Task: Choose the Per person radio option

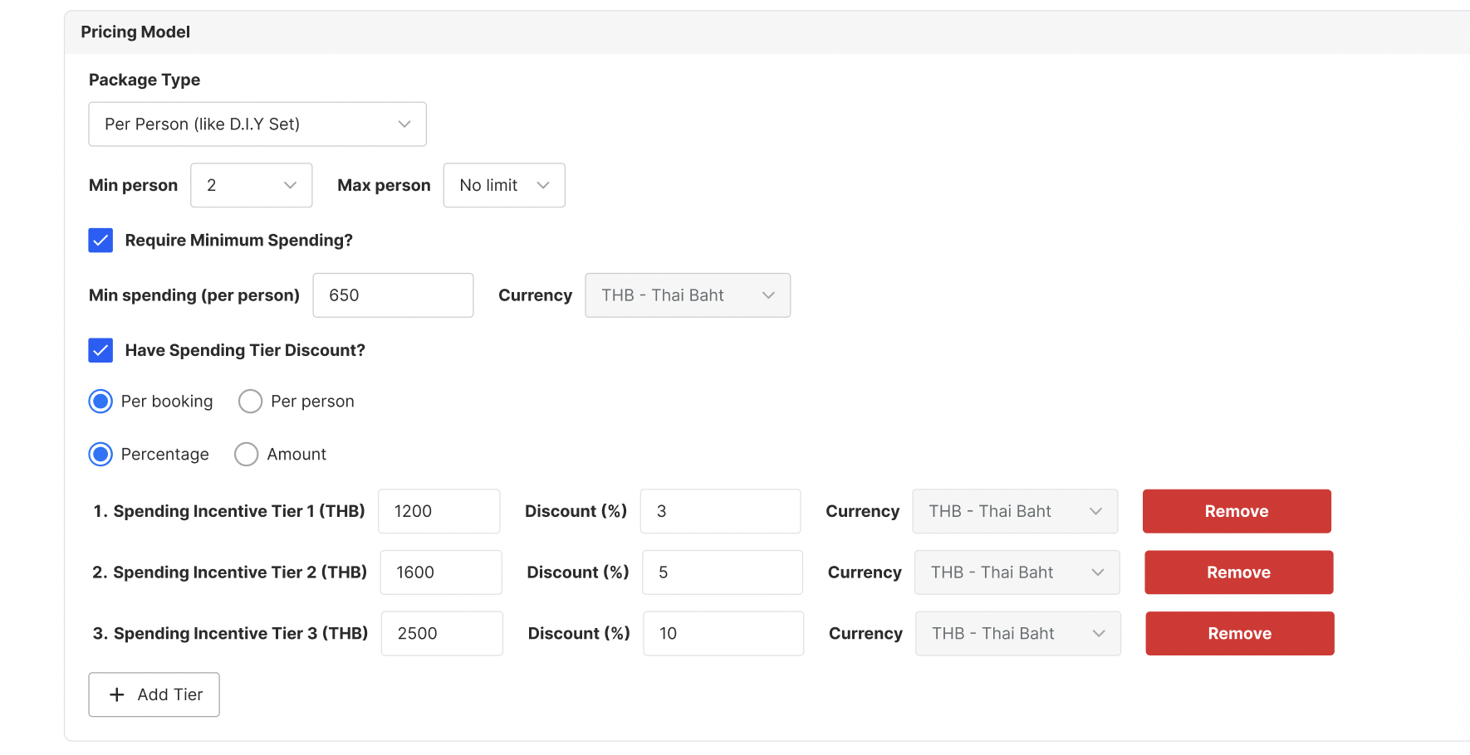Action: tap(250, 402)
